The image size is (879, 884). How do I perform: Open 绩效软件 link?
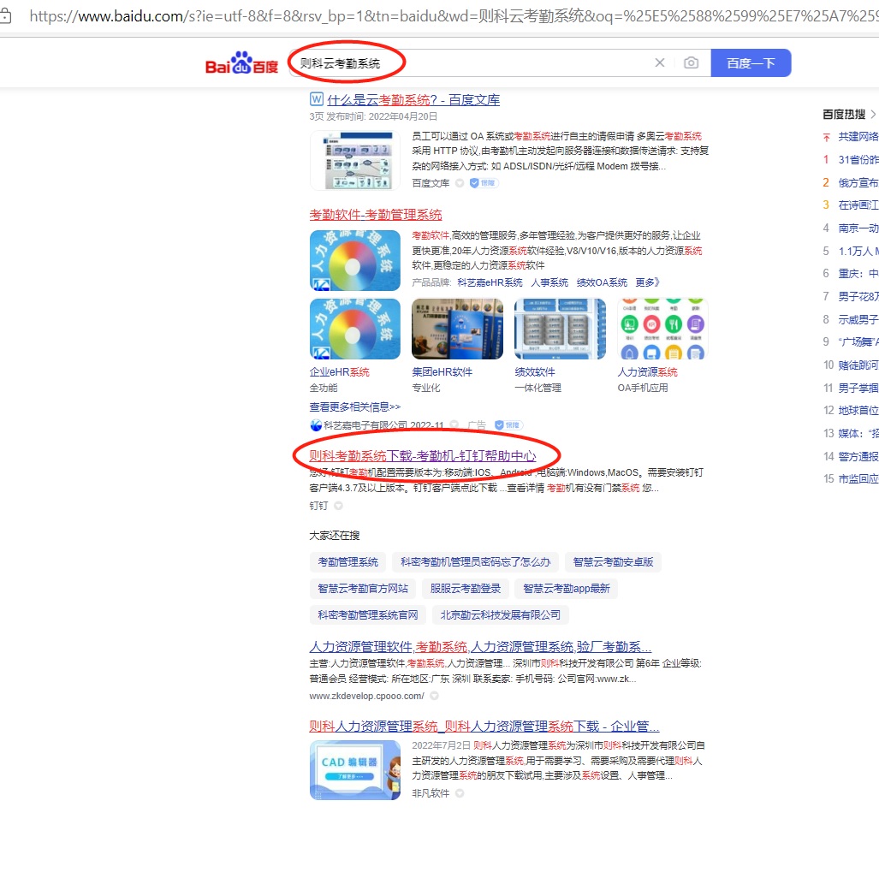535,372
